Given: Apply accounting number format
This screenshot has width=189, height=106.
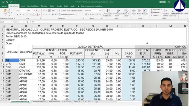Looking at the screenshot, I should point(86,14).
